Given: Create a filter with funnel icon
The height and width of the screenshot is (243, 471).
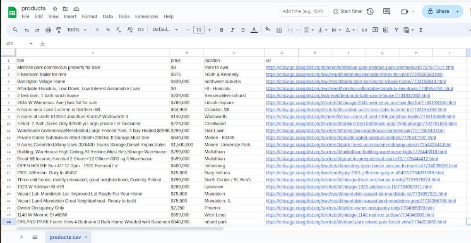Looking at the screenshot, I should (396, 30).
